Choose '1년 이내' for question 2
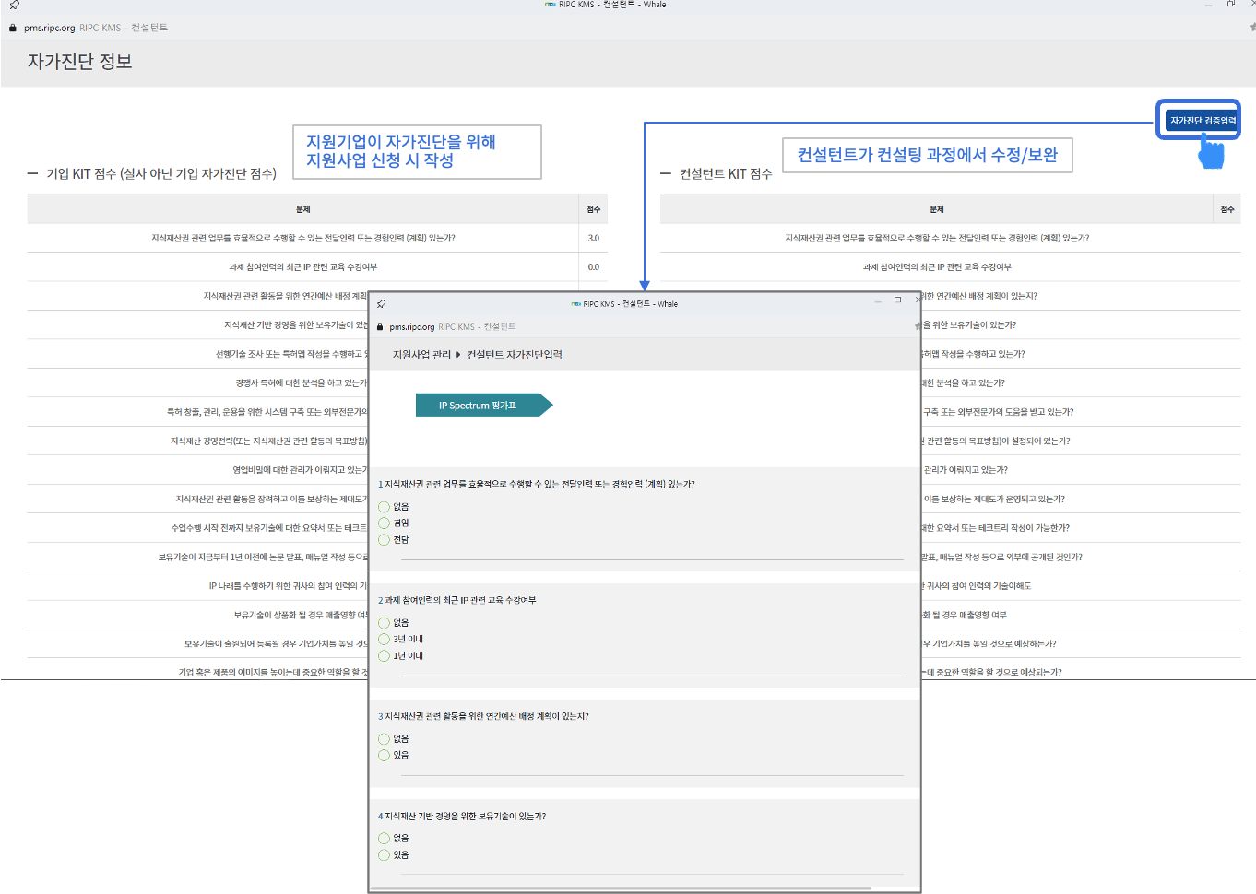The height and width of the screenshot is (894, 1256). 385,656
